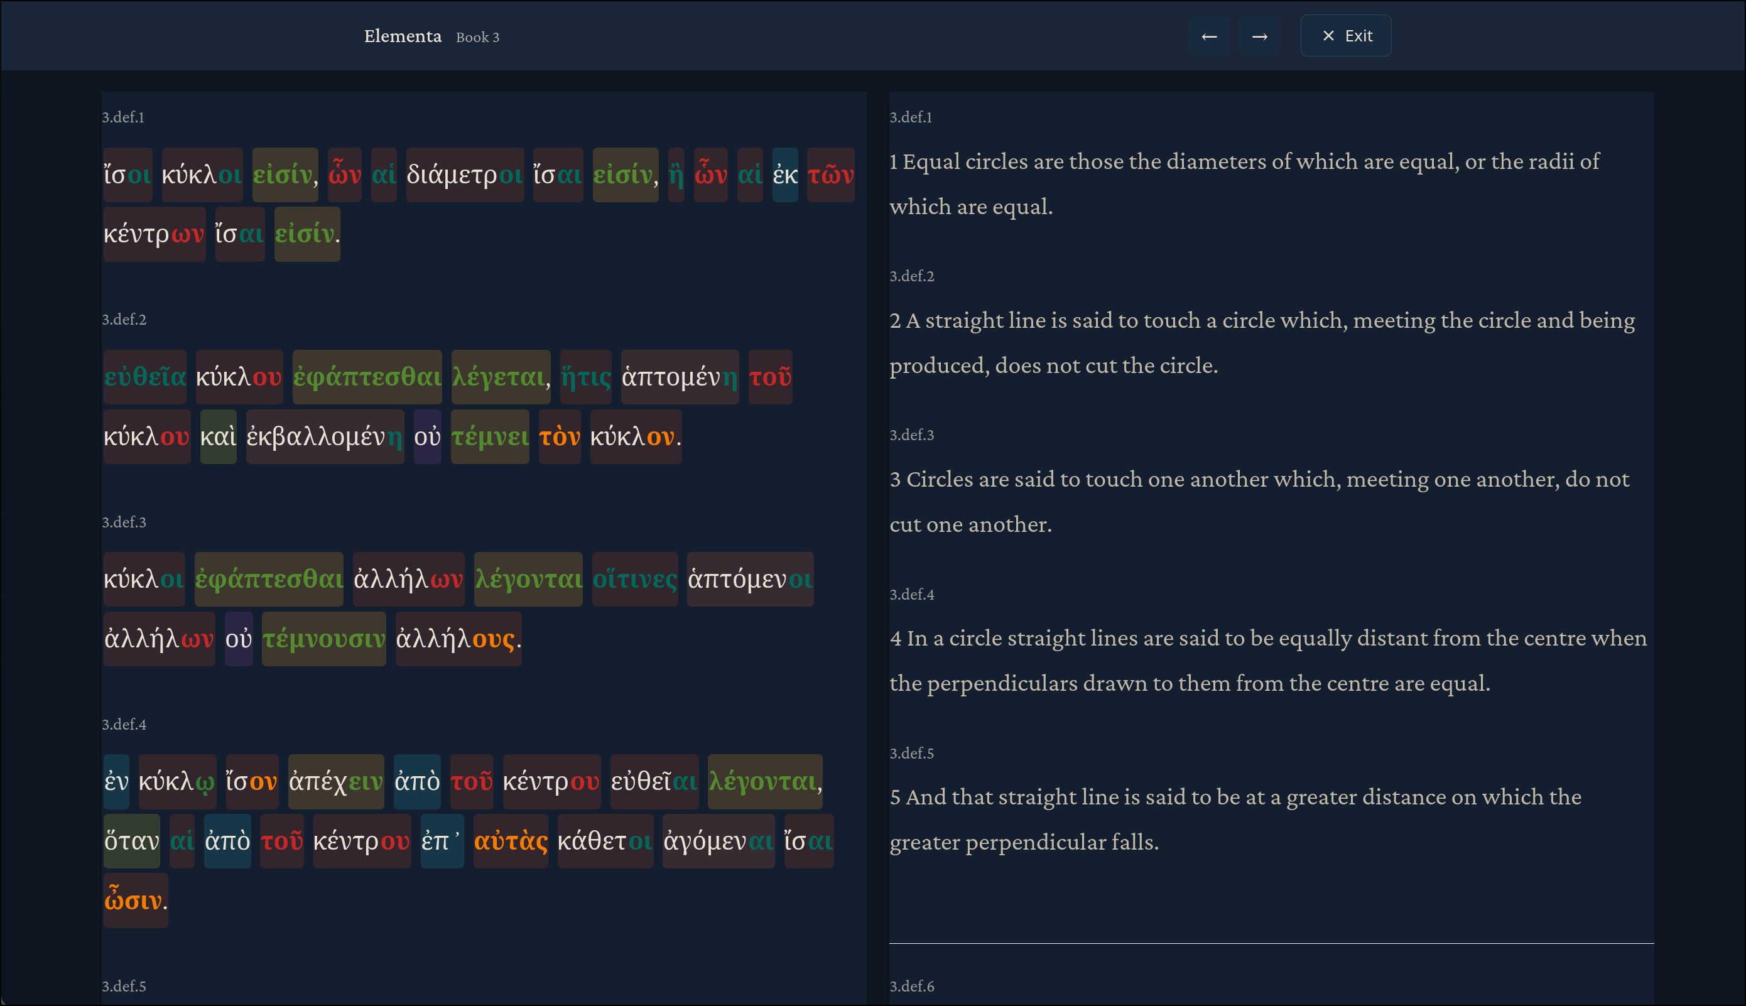Click the left arrow previous button
The image size is (1746, 1006).
coord(1208,36)
